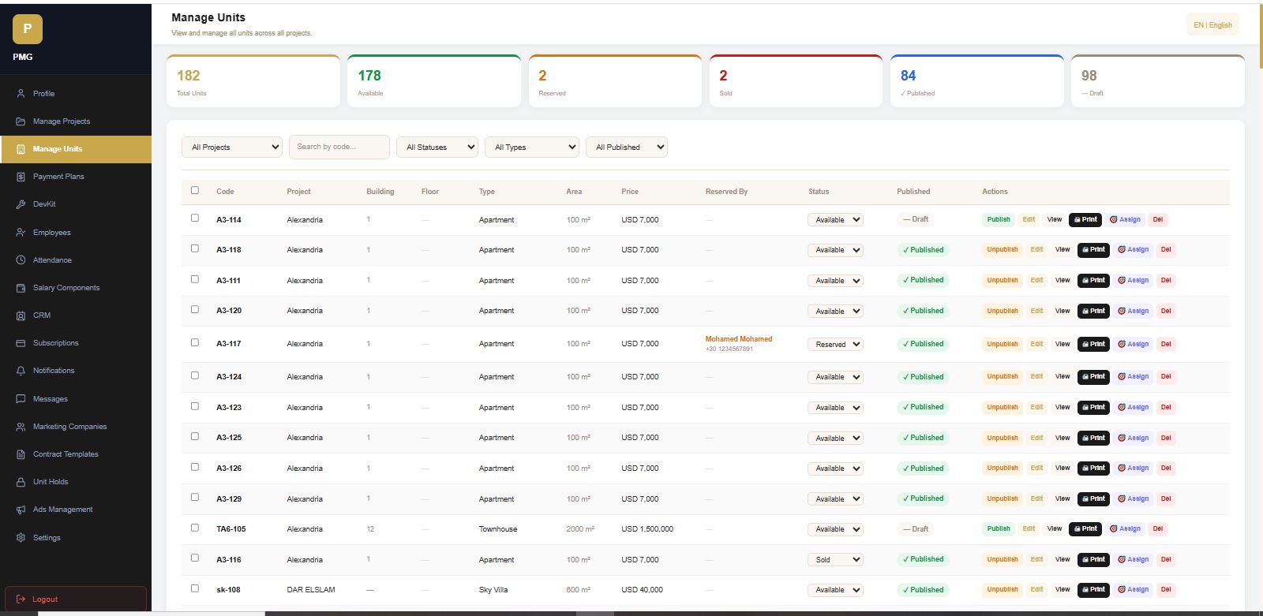Click the Total Units stat card

click(253, 81)
